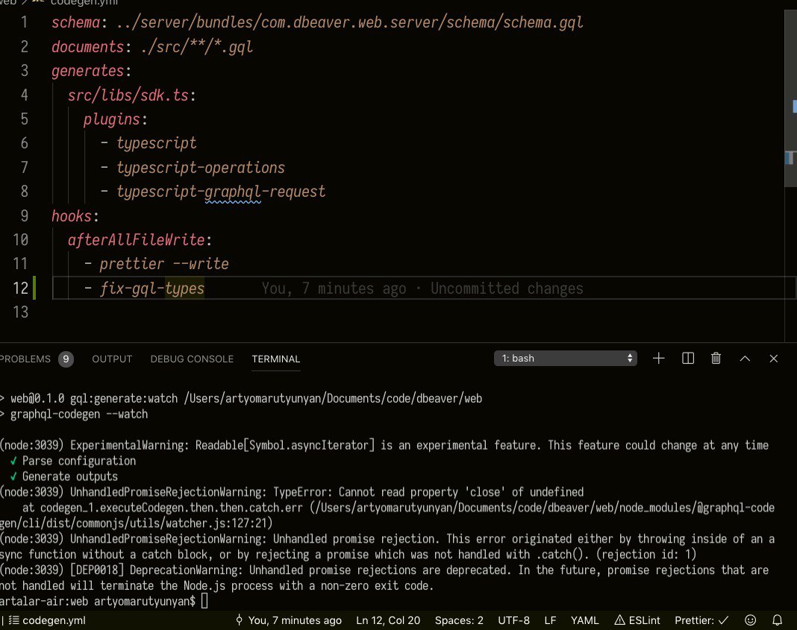This screenshot has width=797, height=630.
Task: Click the ESLint warning status item
Action: coord(637,620)
